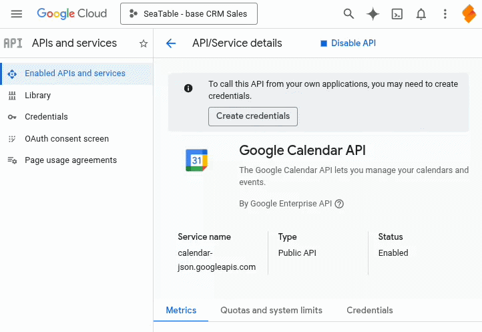This screenshot has width=482, height=332.
Task: Click Enabled APIs sidebar icon
Action: pos(12,74)
